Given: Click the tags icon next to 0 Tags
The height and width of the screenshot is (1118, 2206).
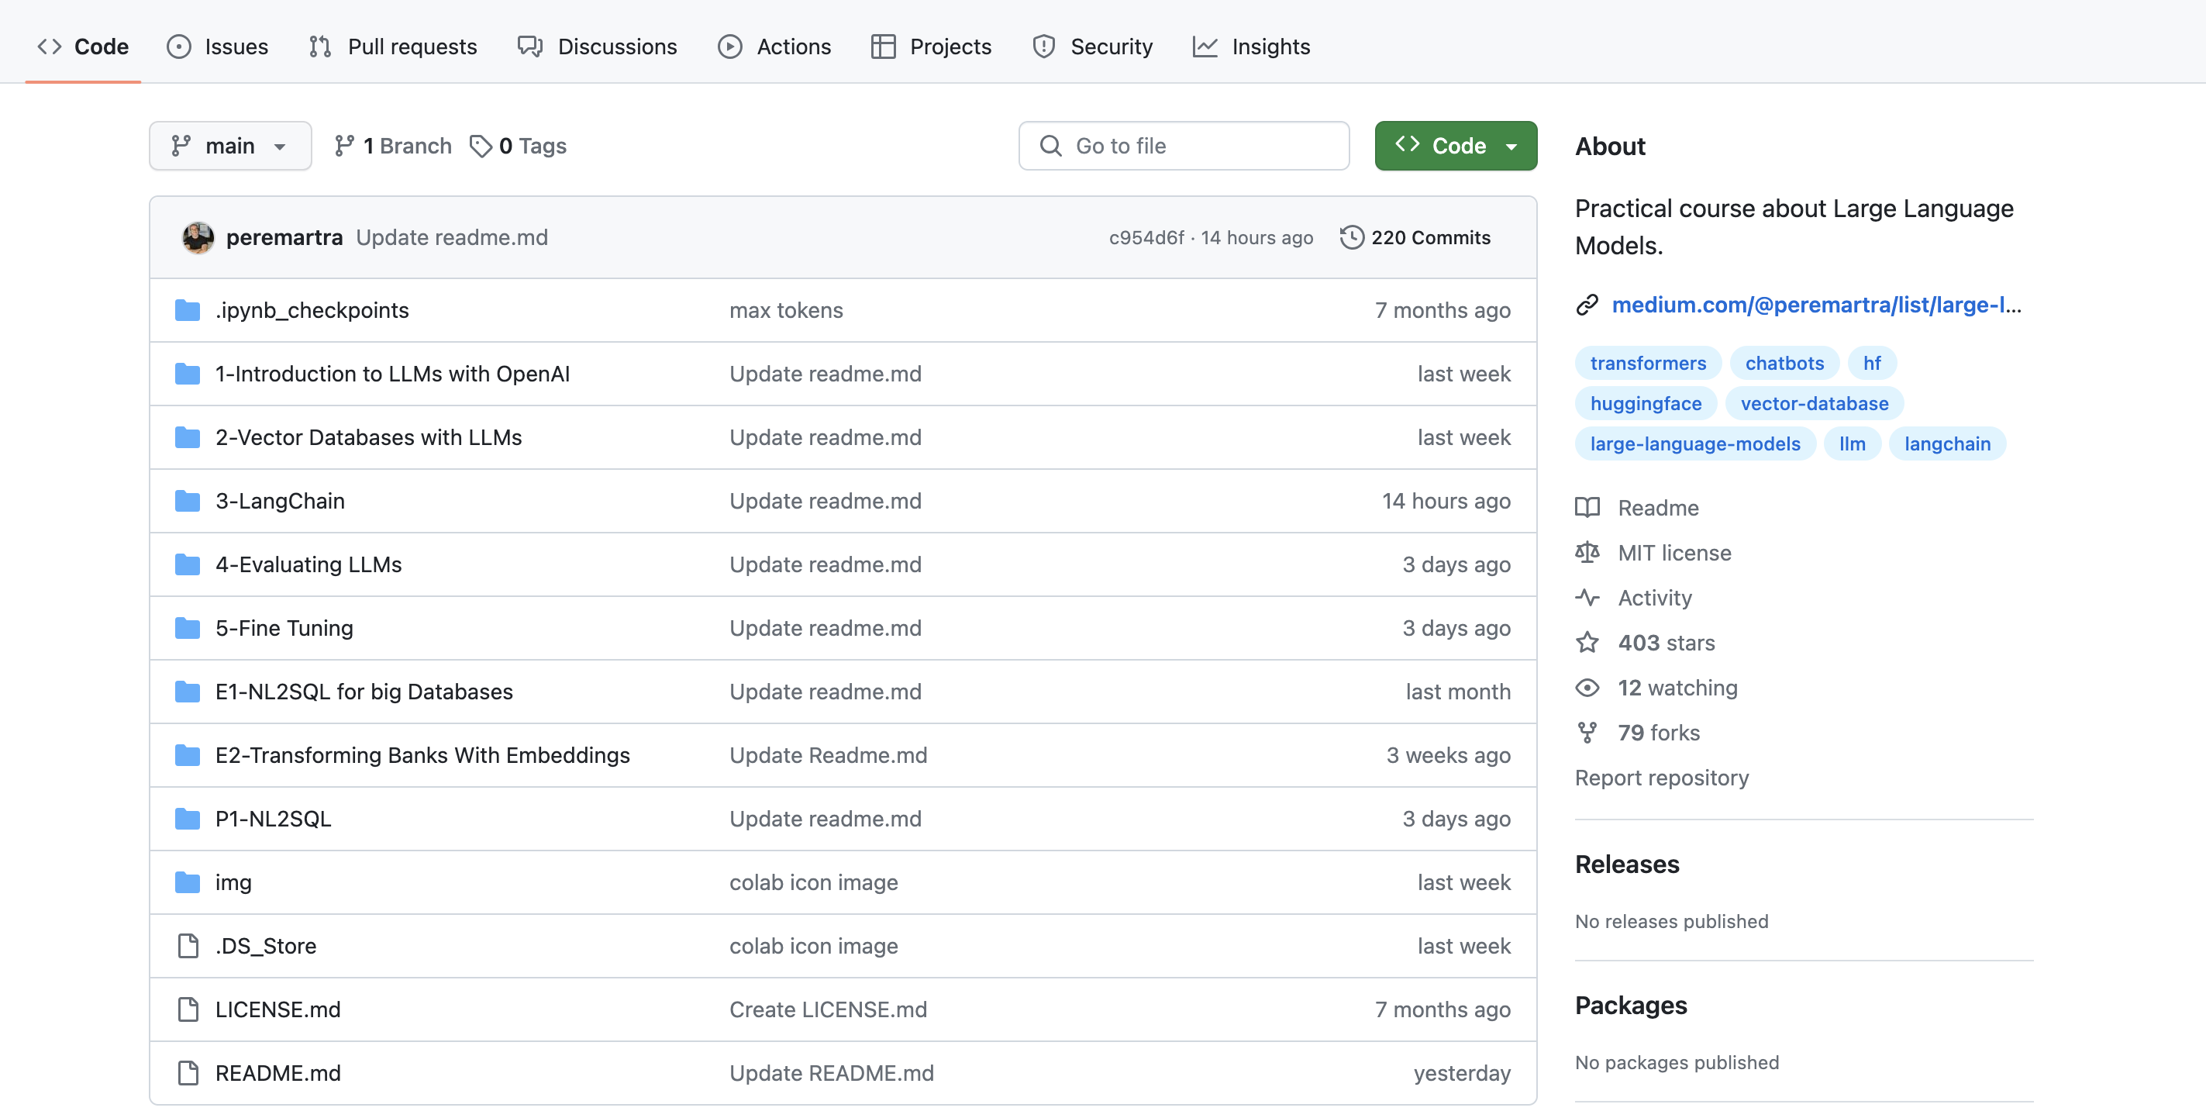Looking at the screenshot, I should click(481, 147).
